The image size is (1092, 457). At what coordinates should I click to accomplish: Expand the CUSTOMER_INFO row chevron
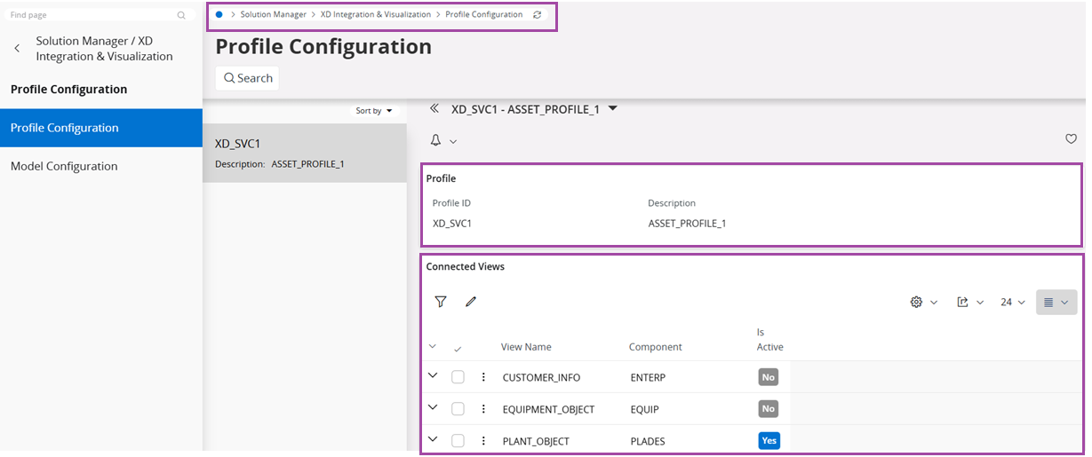point(433,376)
